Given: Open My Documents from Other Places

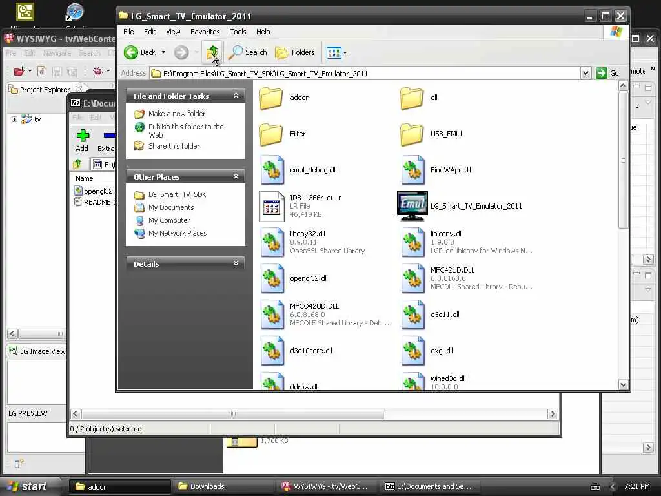Looking at the screenshot, I should pyautogui.click(x=170, y=207).
